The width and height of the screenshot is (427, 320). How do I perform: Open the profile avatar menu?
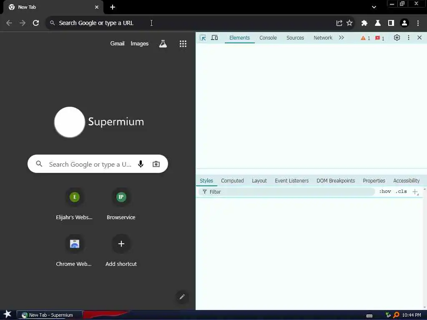[404, 23]
